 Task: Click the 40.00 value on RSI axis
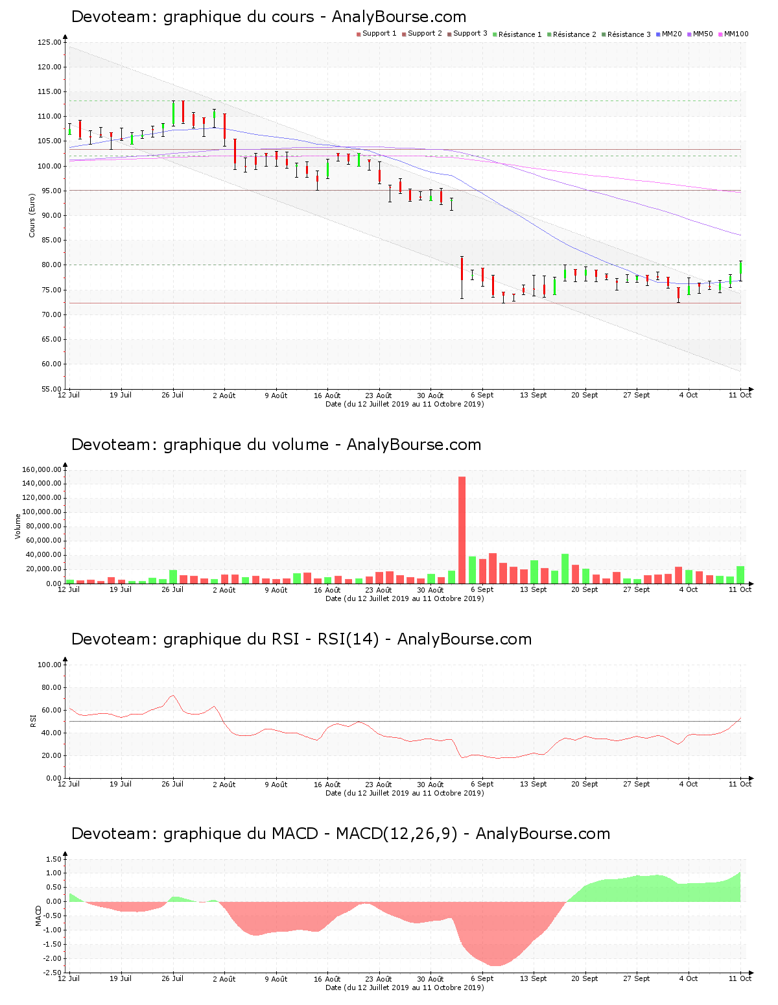click(51, 733)
